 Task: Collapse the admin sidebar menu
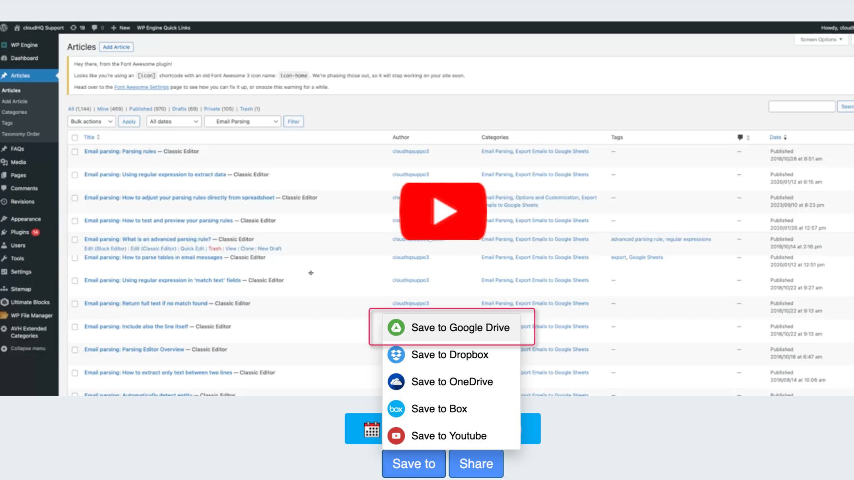tap(27, 348)
